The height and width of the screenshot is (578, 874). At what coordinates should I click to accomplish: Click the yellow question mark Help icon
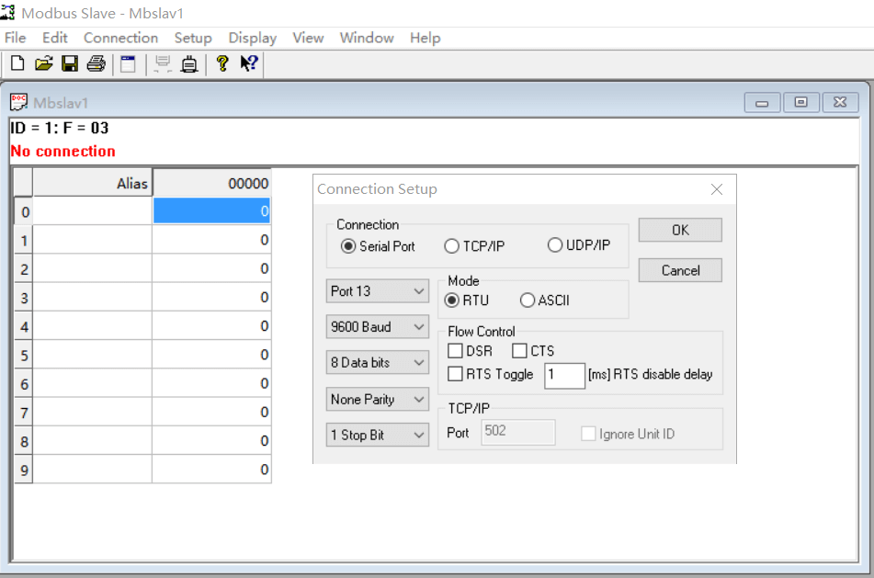pos(222,63)
